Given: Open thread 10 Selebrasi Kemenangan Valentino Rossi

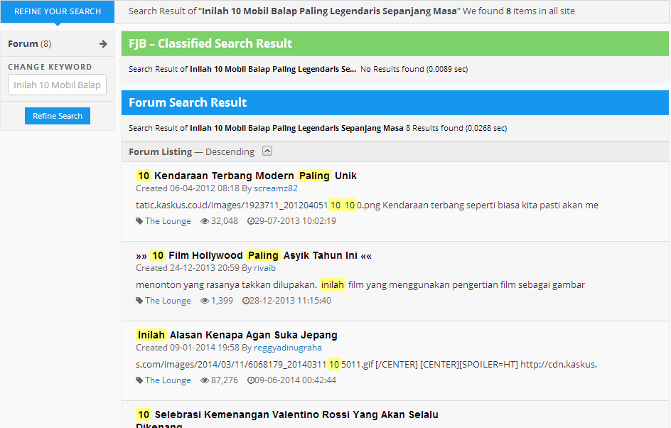Looking at the screenshot, I should coord(287,419).
